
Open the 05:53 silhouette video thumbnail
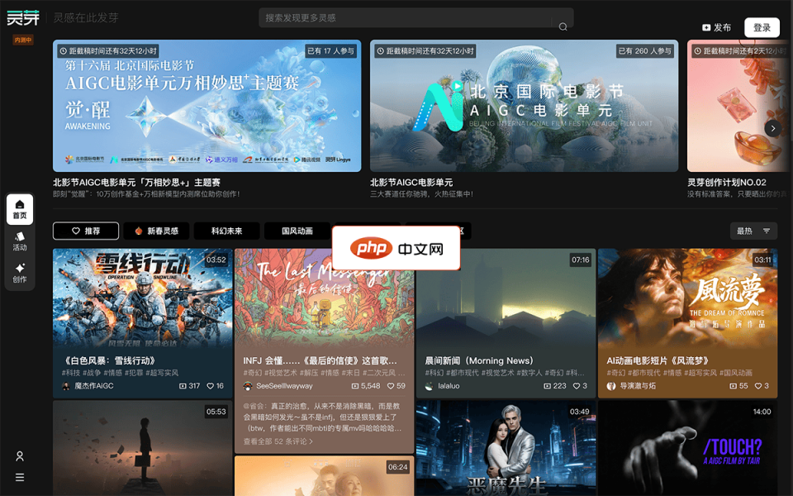pos(143,448)
